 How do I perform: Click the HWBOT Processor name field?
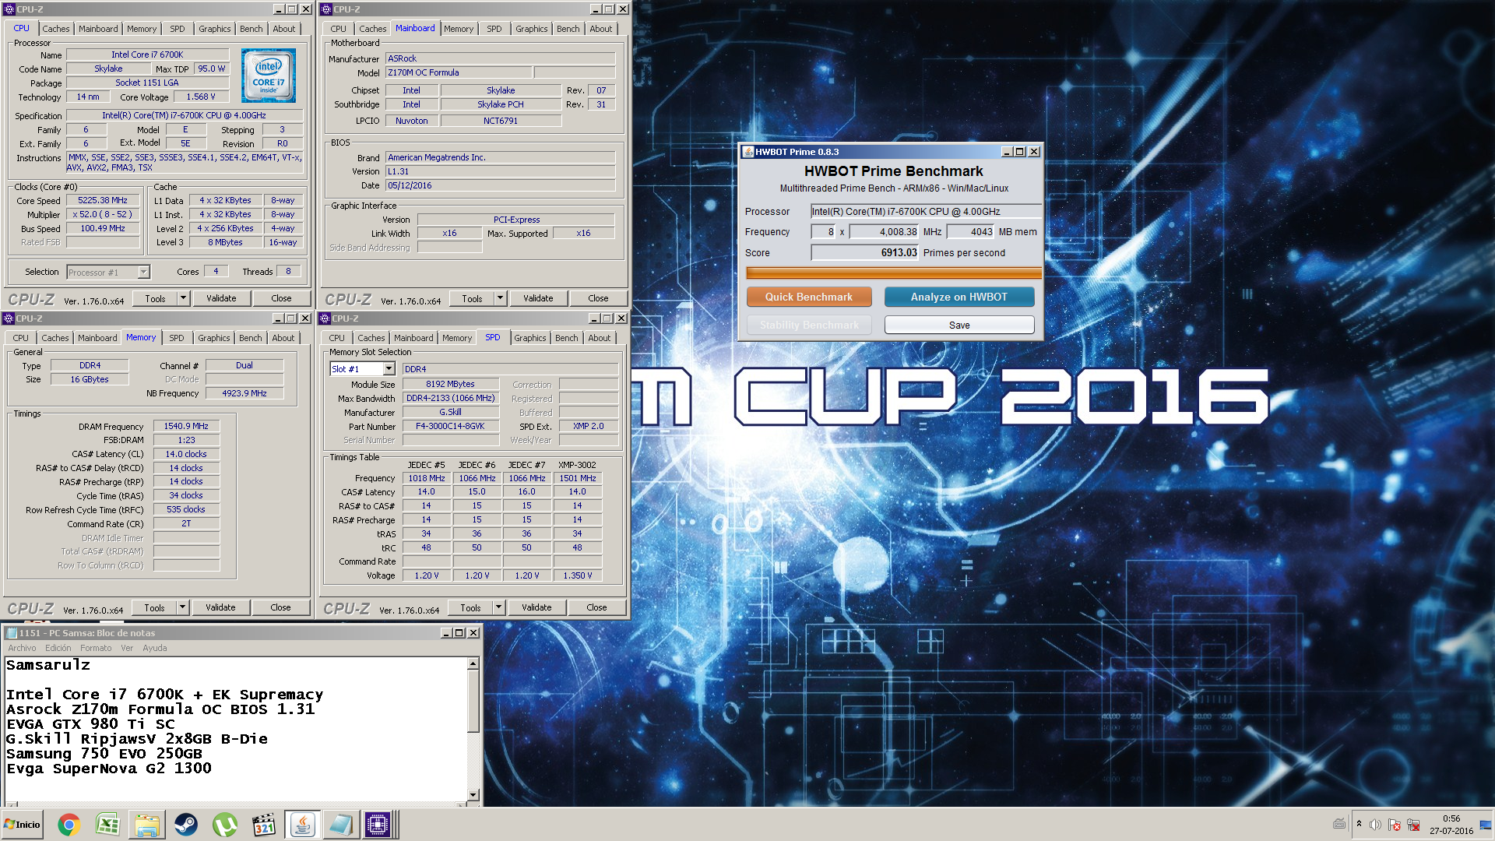[x=926, y=211]
